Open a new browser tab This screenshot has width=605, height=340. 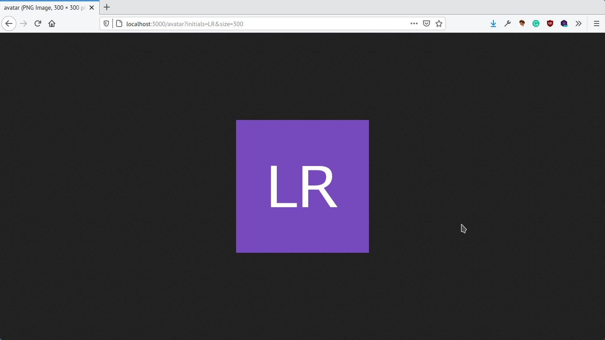click(106, 7)
